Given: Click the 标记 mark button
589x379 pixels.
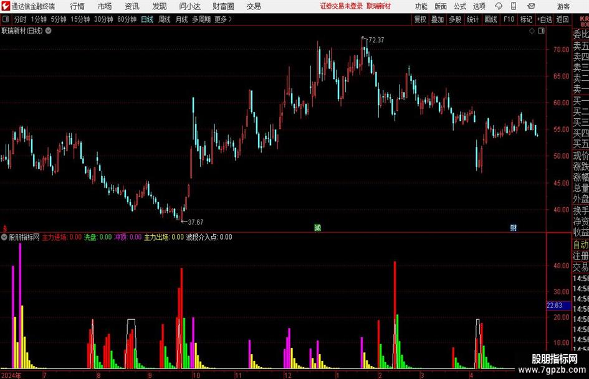Looking at the screenshot, I should pyautogui.click(x=526, y=19).
